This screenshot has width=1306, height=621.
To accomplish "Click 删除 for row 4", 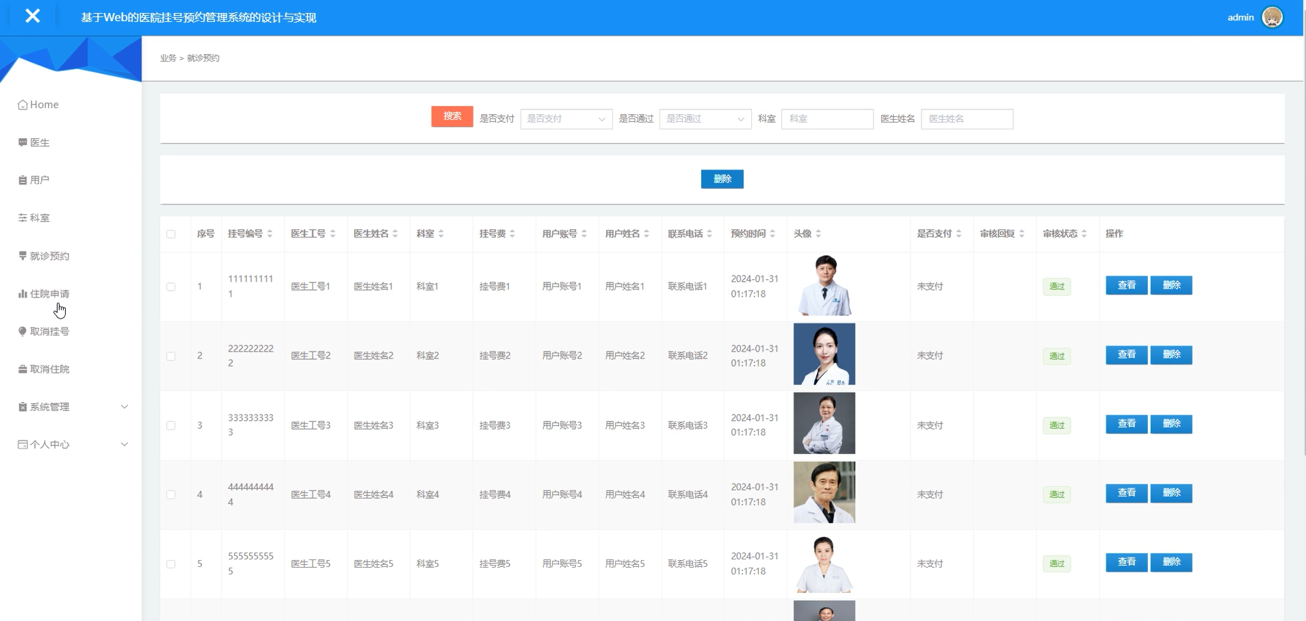I will point(1171,493).
